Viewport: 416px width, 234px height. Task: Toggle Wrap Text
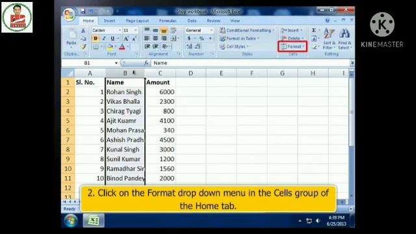(174, 31)
